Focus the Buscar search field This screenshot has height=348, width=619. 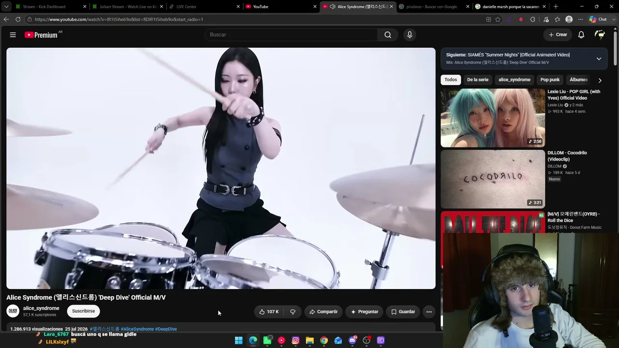(292, 35)
